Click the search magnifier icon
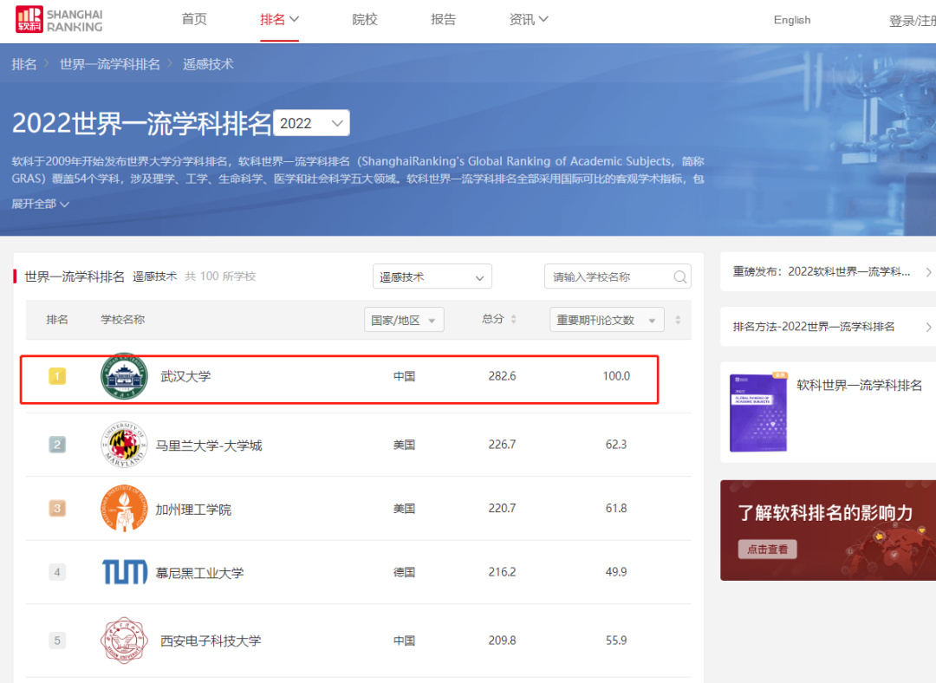936x683 pixels. click(x=679, y=277)
